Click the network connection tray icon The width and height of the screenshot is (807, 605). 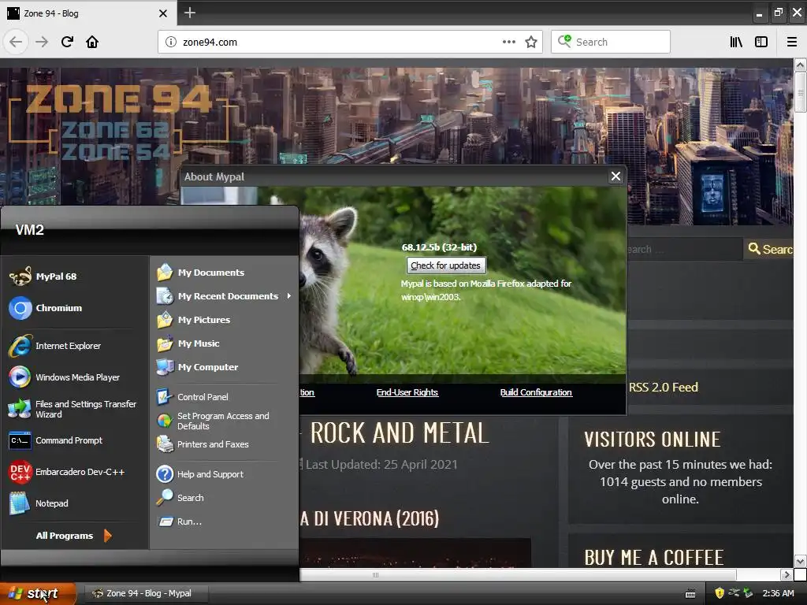734,593
